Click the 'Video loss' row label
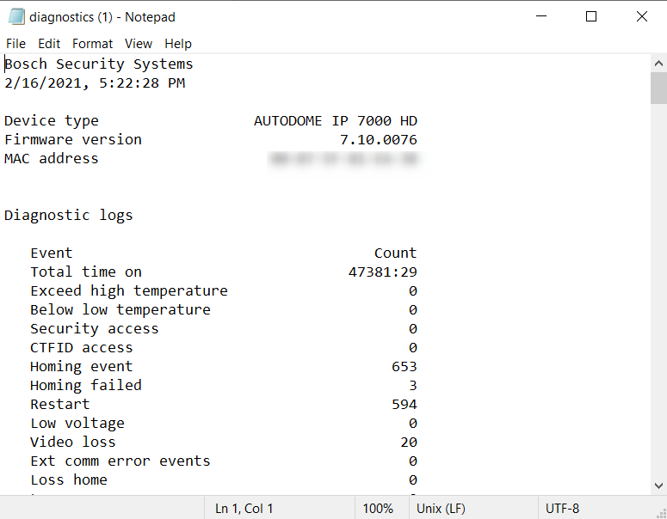This screenshot has width=667, height=519. pyautogui.click(x=73, y=443)
